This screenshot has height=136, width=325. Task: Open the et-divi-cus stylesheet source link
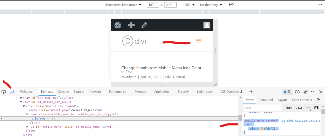pos(301,121)
